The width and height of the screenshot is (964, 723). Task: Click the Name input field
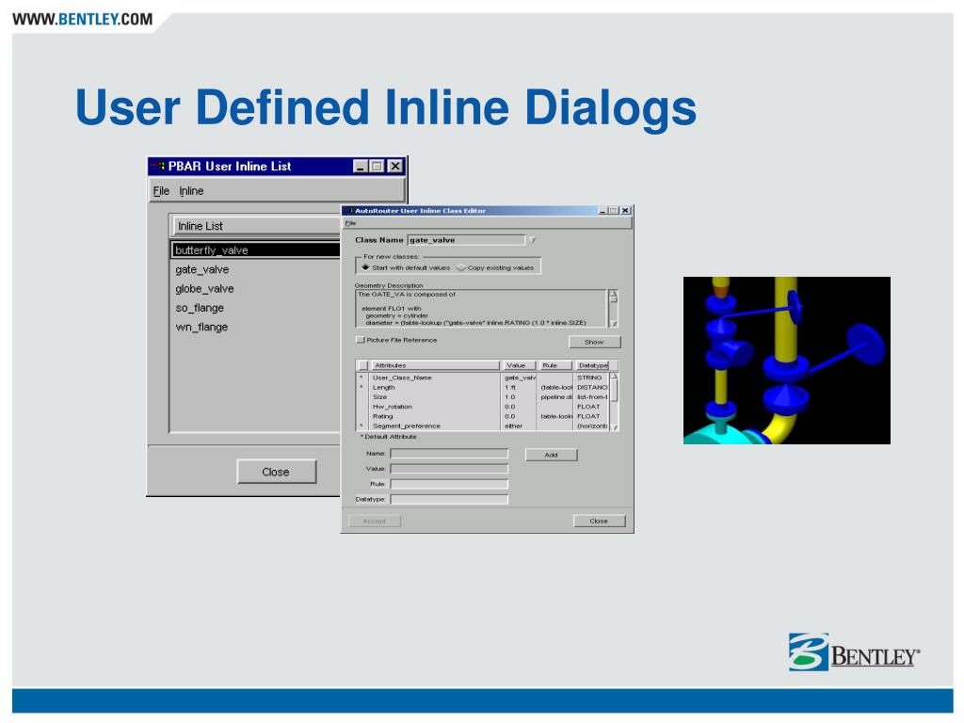(449, 454)
